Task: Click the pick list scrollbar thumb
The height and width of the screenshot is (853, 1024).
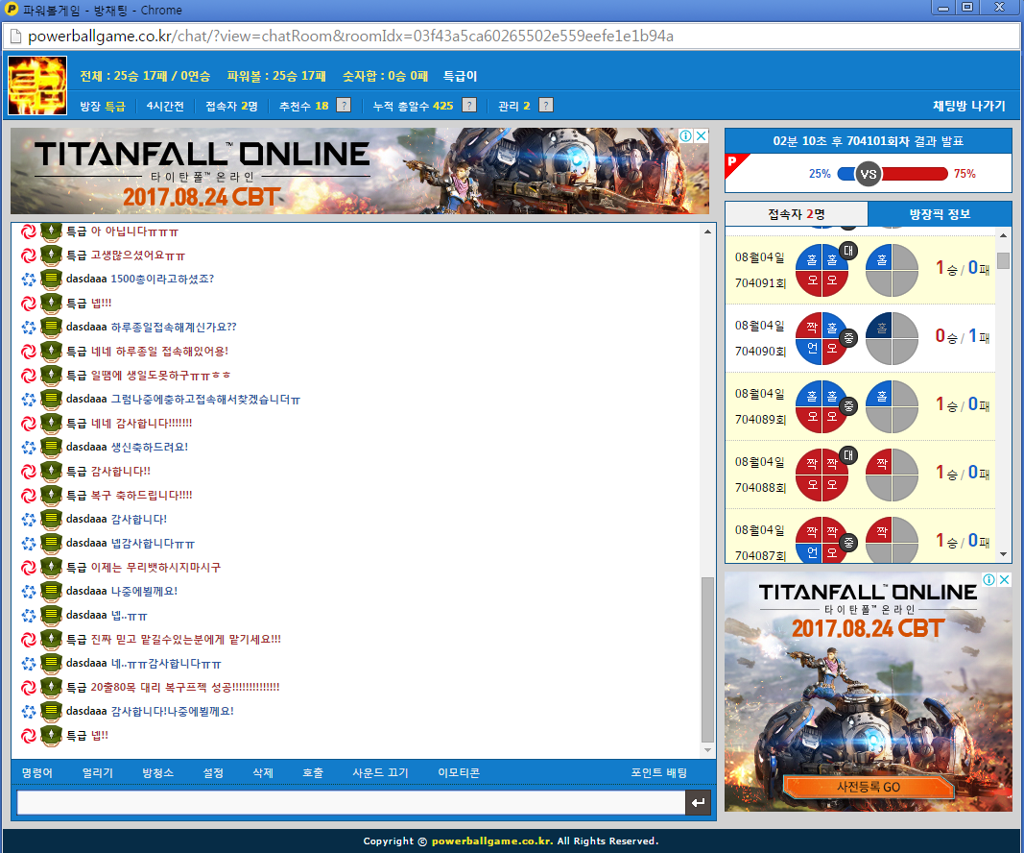Action: pyautogui.click(x=1003, y=260)
